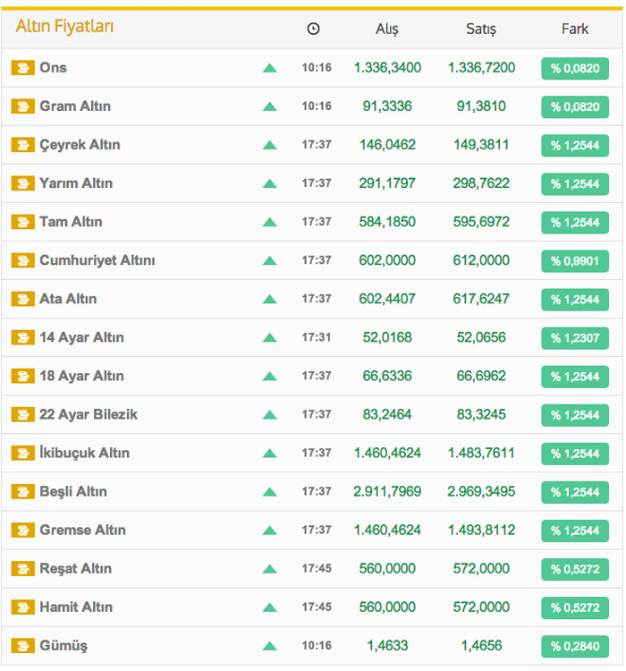This screenshot has width=626, height=671.
Task: Click the Alış value 1.336,3400
Action: click(387, 68)
